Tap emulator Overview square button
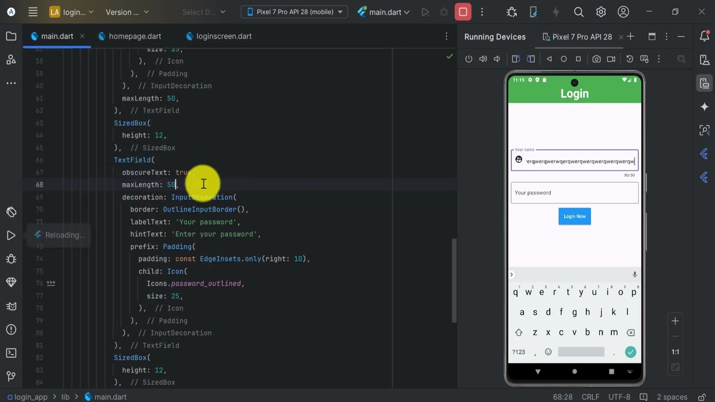 [578, 59]
